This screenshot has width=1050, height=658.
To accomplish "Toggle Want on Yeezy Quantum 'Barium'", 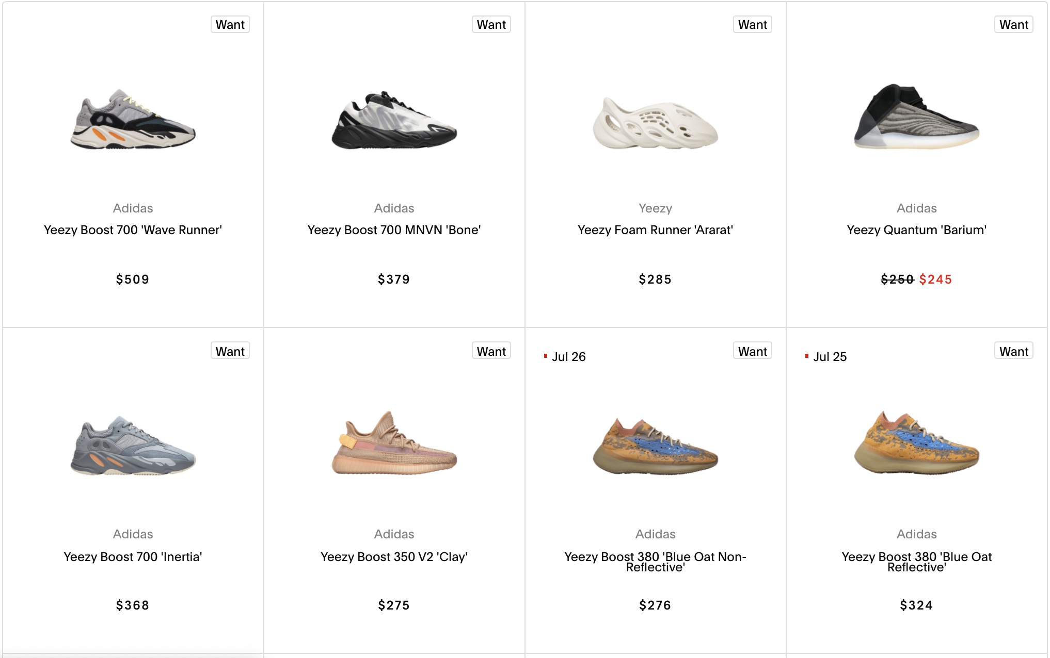I will pyautogui.click(x=1013, y=25).
